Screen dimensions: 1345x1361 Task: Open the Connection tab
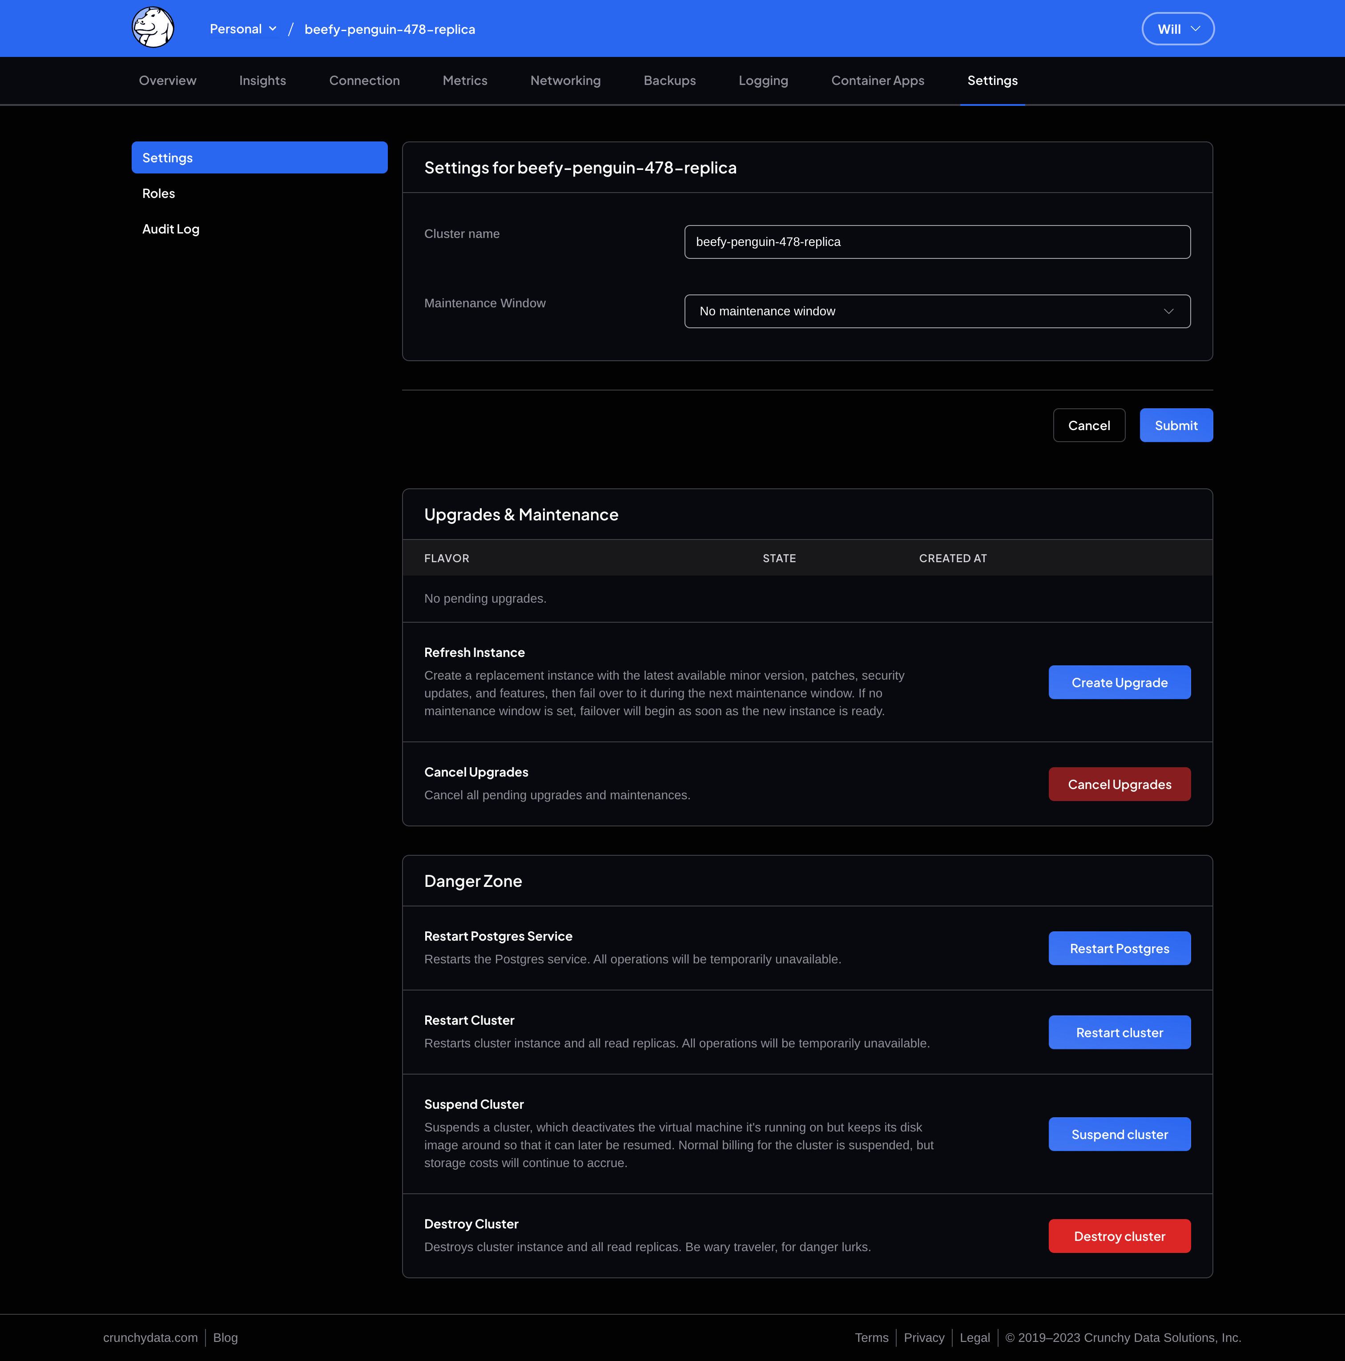364,81
